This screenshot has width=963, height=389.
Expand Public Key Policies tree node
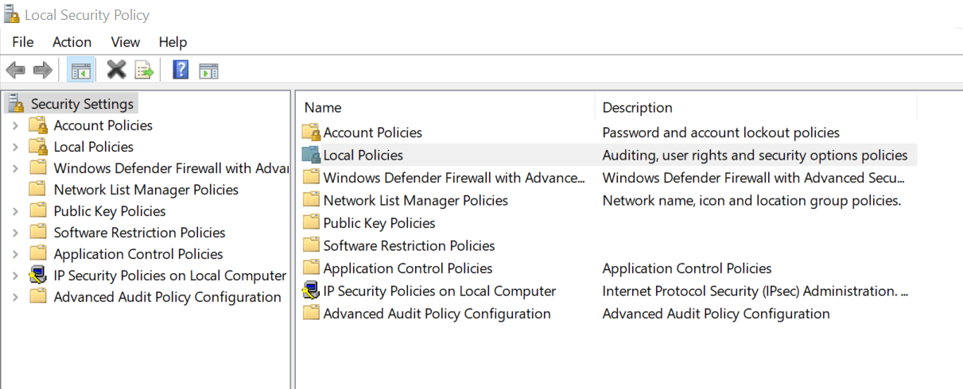(15, 211)
